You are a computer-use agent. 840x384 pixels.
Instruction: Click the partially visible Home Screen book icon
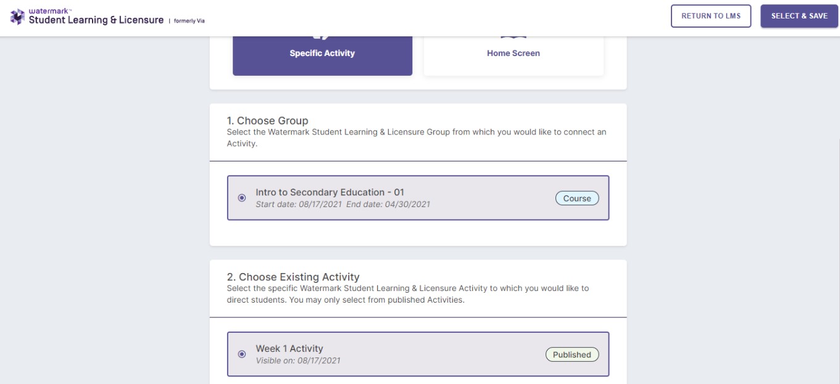pos(513,38)
